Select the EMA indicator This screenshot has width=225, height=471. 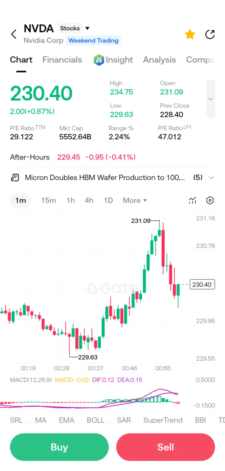67,420
